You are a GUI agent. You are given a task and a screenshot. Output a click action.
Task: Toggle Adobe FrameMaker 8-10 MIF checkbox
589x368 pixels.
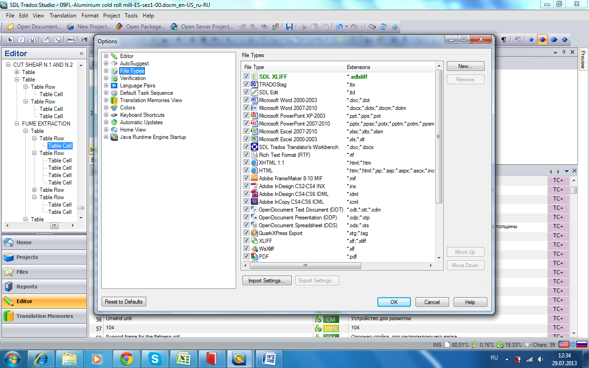click(247, 178)
